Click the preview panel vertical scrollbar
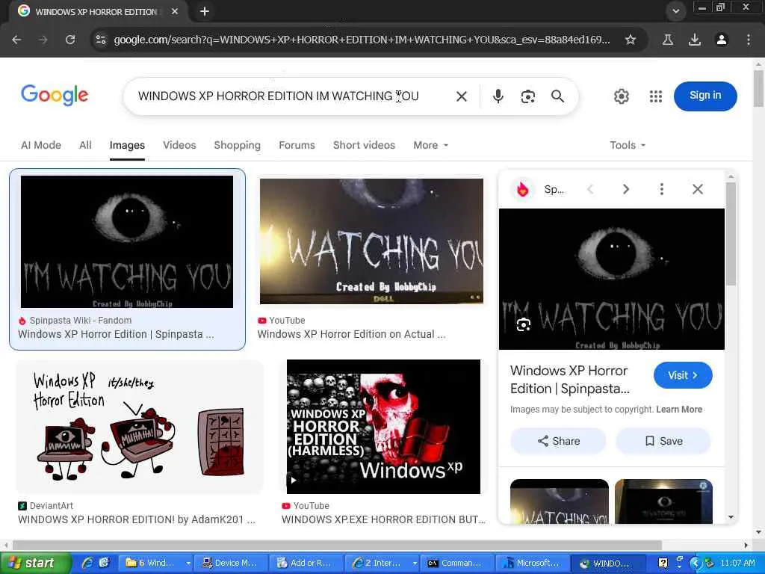 (731, 233)
